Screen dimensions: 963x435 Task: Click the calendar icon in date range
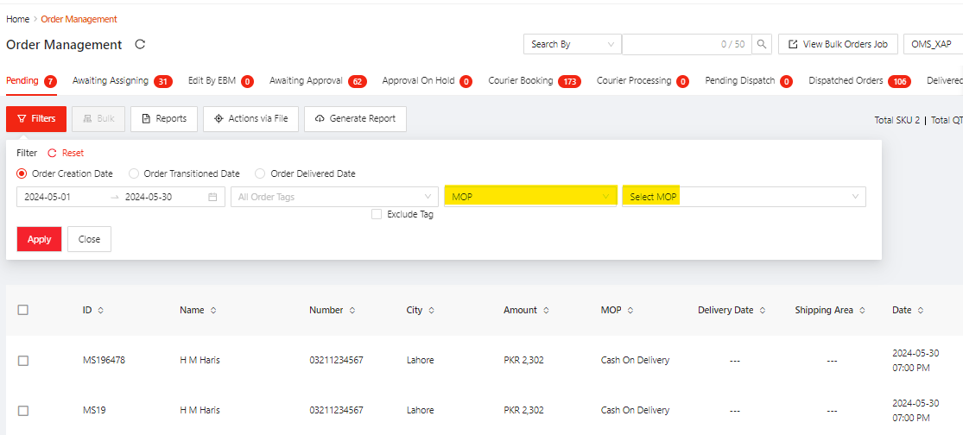click(x=212, y=197)
